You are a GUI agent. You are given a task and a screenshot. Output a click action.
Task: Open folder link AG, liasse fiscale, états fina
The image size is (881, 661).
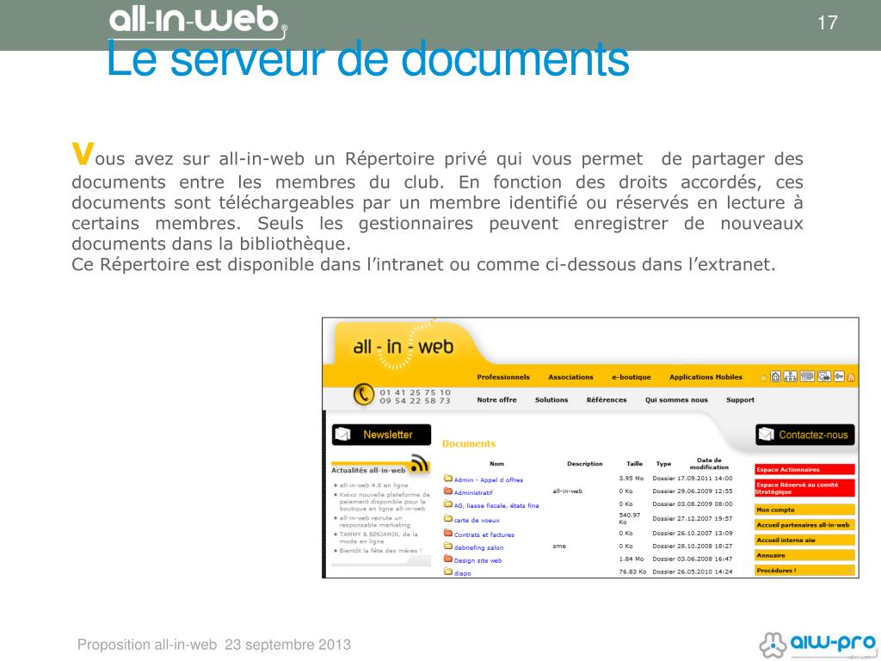(x=496, y=506)
